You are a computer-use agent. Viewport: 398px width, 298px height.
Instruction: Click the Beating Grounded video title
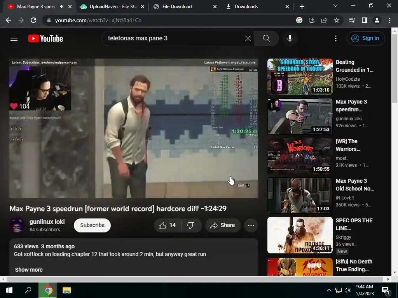coord(354,66)
